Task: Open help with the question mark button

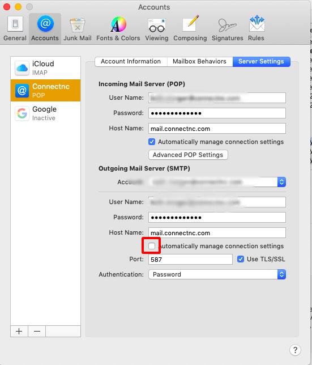Action: (295, 350)
